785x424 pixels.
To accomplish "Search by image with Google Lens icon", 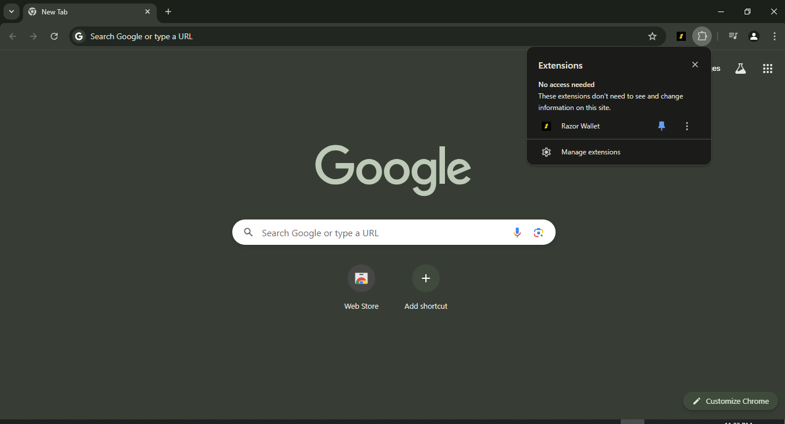I will (x=538, y=232).
